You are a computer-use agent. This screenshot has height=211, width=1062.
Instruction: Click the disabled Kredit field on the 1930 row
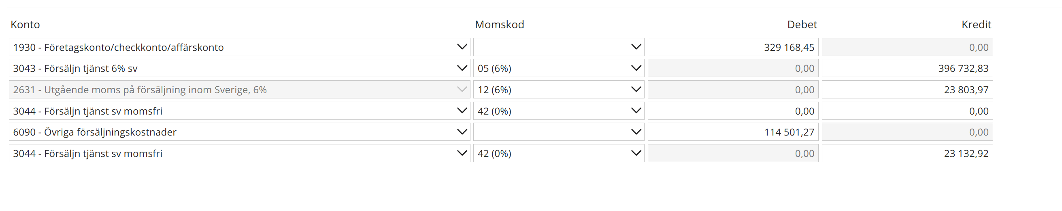907,47
